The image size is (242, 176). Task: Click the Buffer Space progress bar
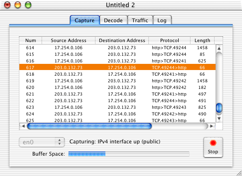129,154
